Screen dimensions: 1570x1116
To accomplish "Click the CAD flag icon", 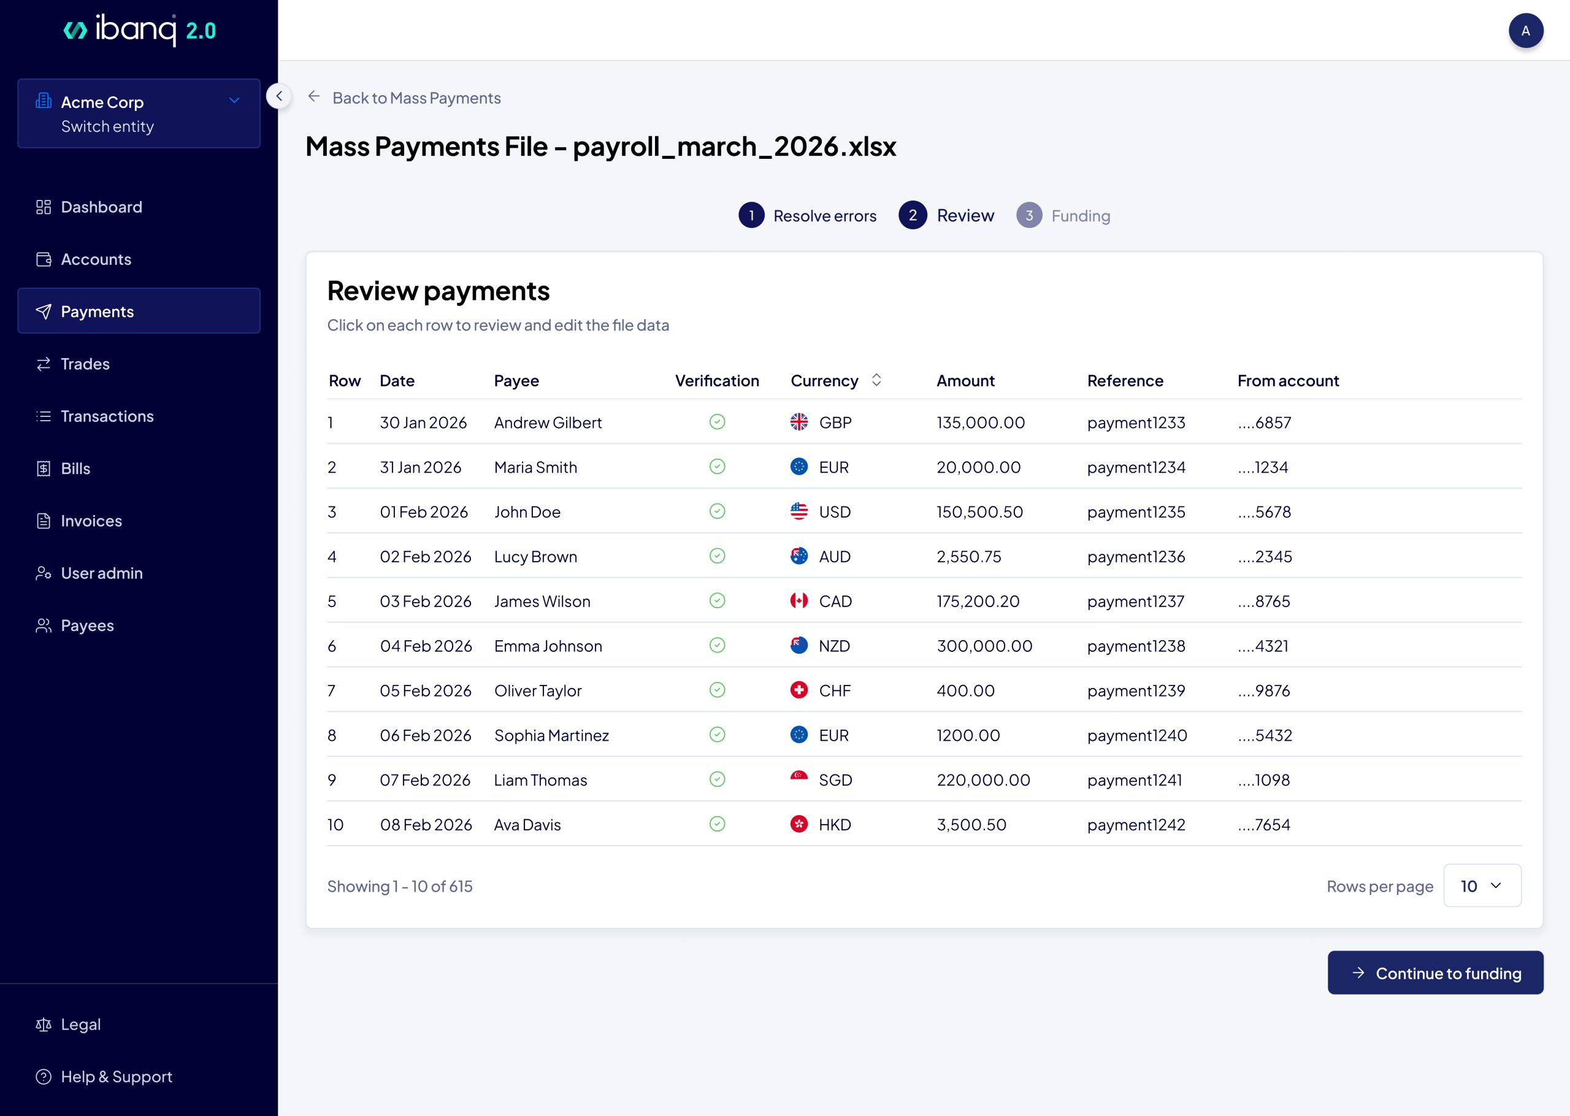I will coord(798,600).
